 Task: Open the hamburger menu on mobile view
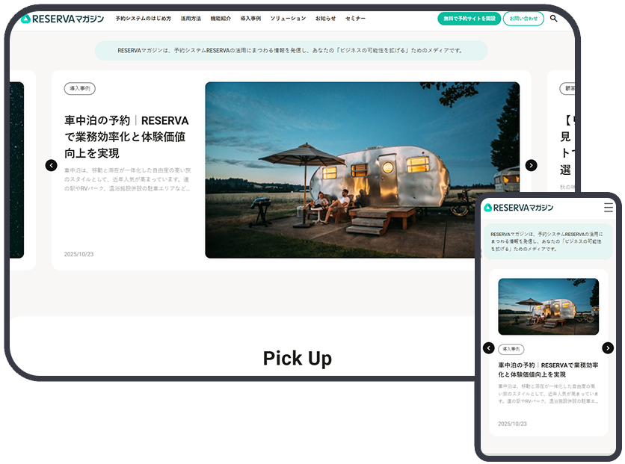click(x=609, y=207)
